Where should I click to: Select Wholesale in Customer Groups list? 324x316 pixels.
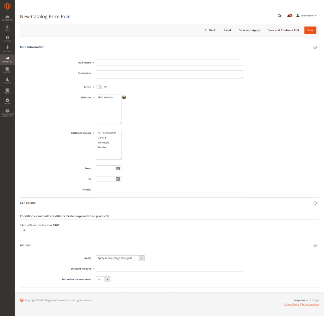pyautogui.click(x=103, y=143)
